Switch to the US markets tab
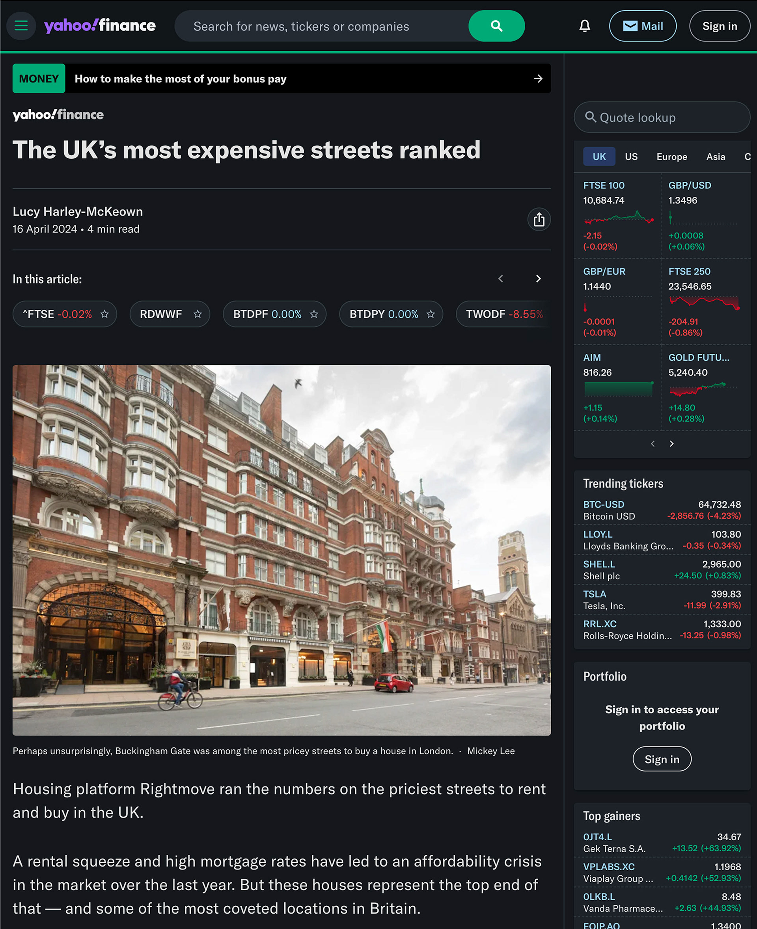757x929 pixels. pos(631,156)
